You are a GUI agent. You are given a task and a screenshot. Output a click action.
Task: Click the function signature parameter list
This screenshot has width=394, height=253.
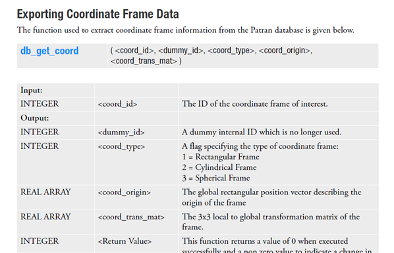[211, 55]
